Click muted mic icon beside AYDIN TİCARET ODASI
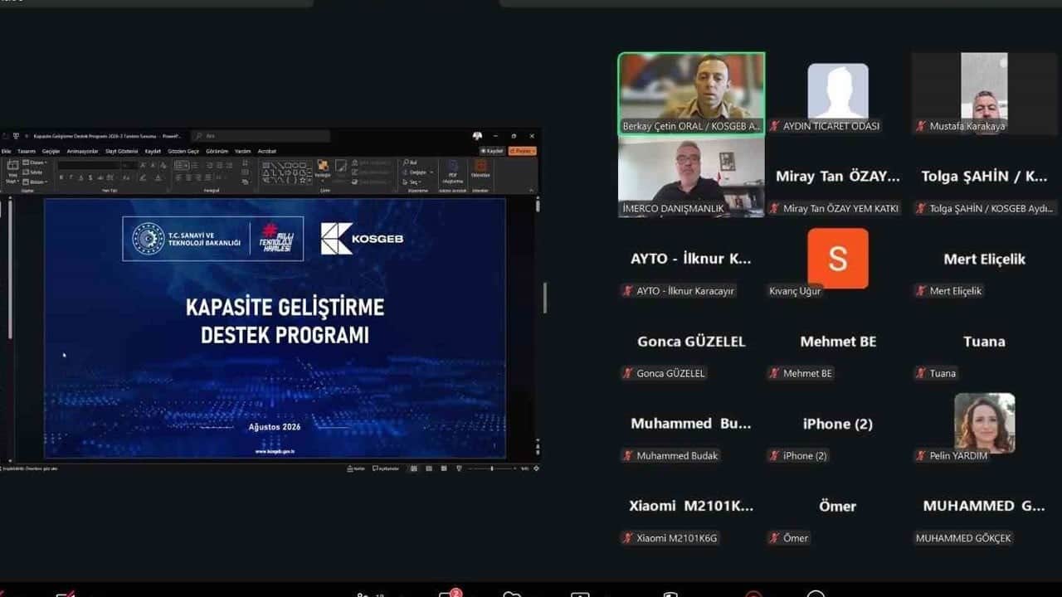 point(775,126)
